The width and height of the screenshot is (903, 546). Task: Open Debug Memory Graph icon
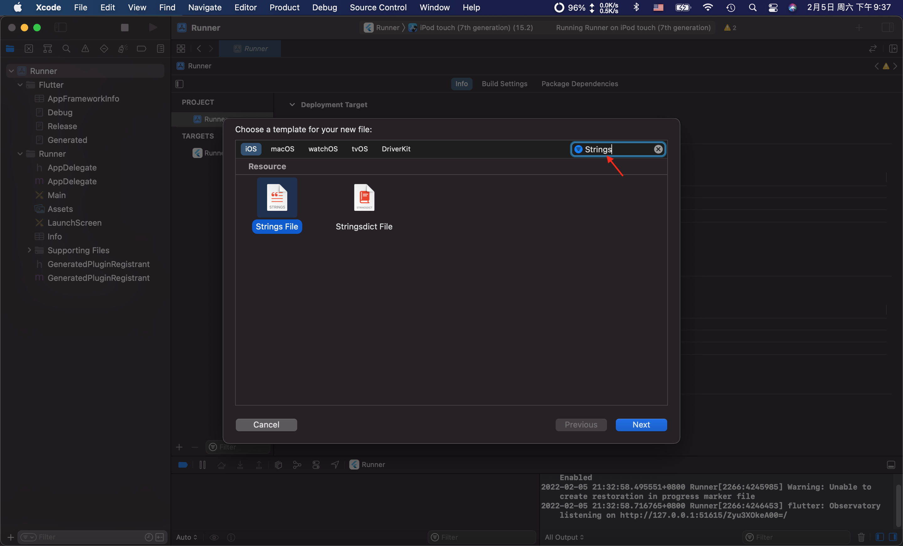[297, 465]
